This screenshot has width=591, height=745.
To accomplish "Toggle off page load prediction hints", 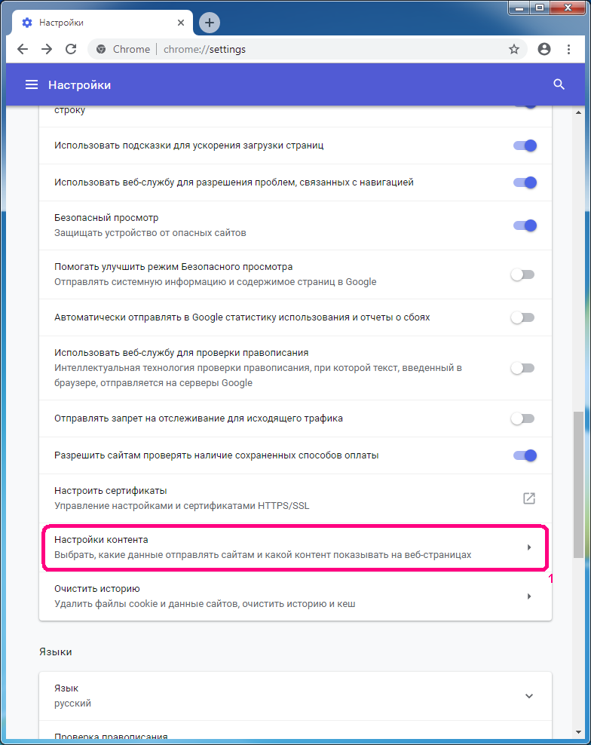I will (524, 145).
